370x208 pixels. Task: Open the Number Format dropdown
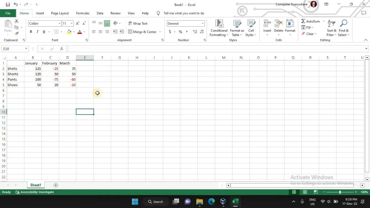point(203,23)
